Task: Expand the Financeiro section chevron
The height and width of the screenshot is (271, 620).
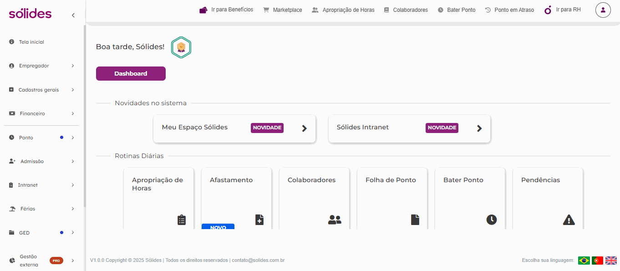Action: [73, 113]
